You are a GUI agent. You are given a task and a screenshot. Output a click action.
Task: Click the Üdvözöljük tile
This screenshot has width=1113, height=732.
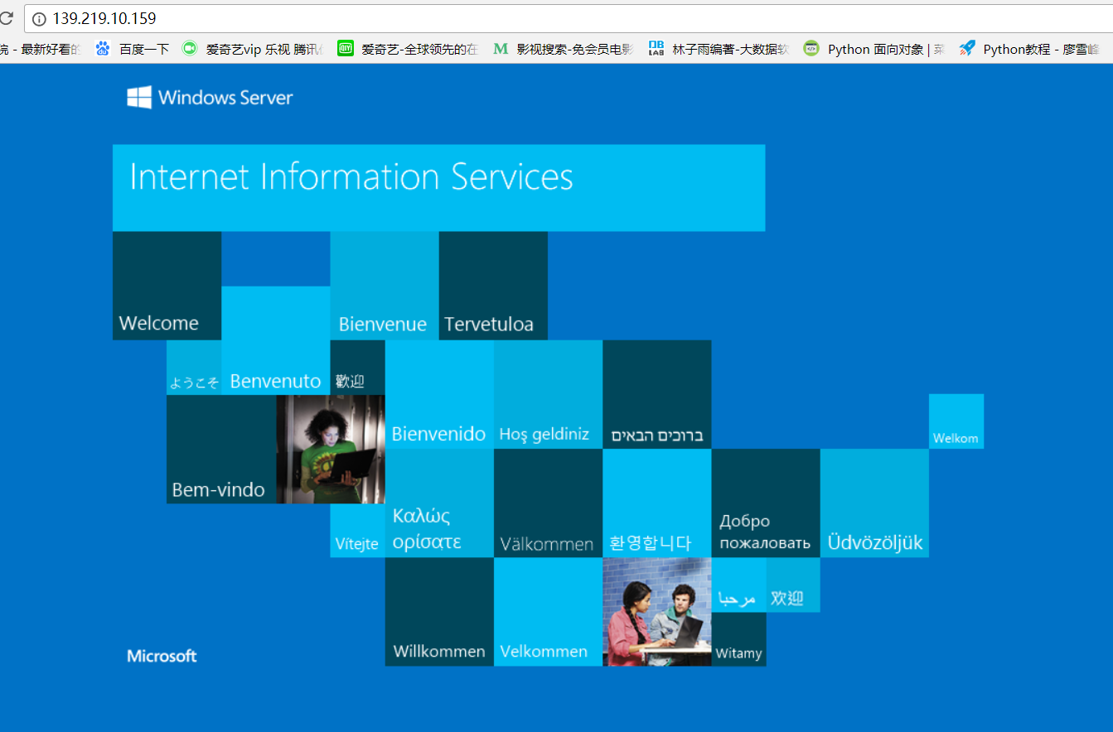point(874,503)
